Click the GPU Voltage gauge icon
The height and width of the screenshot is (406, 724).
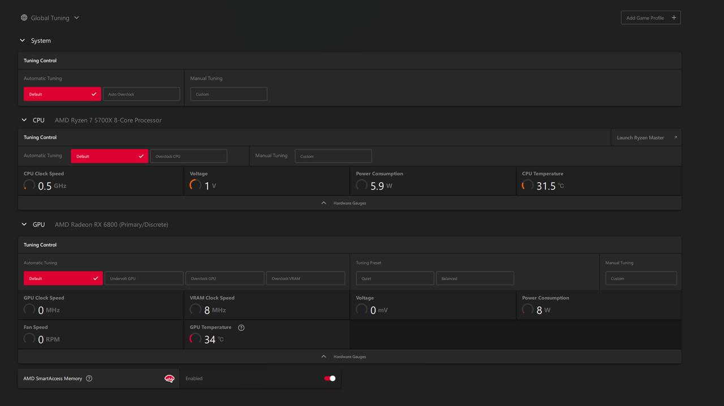point(362,309)
